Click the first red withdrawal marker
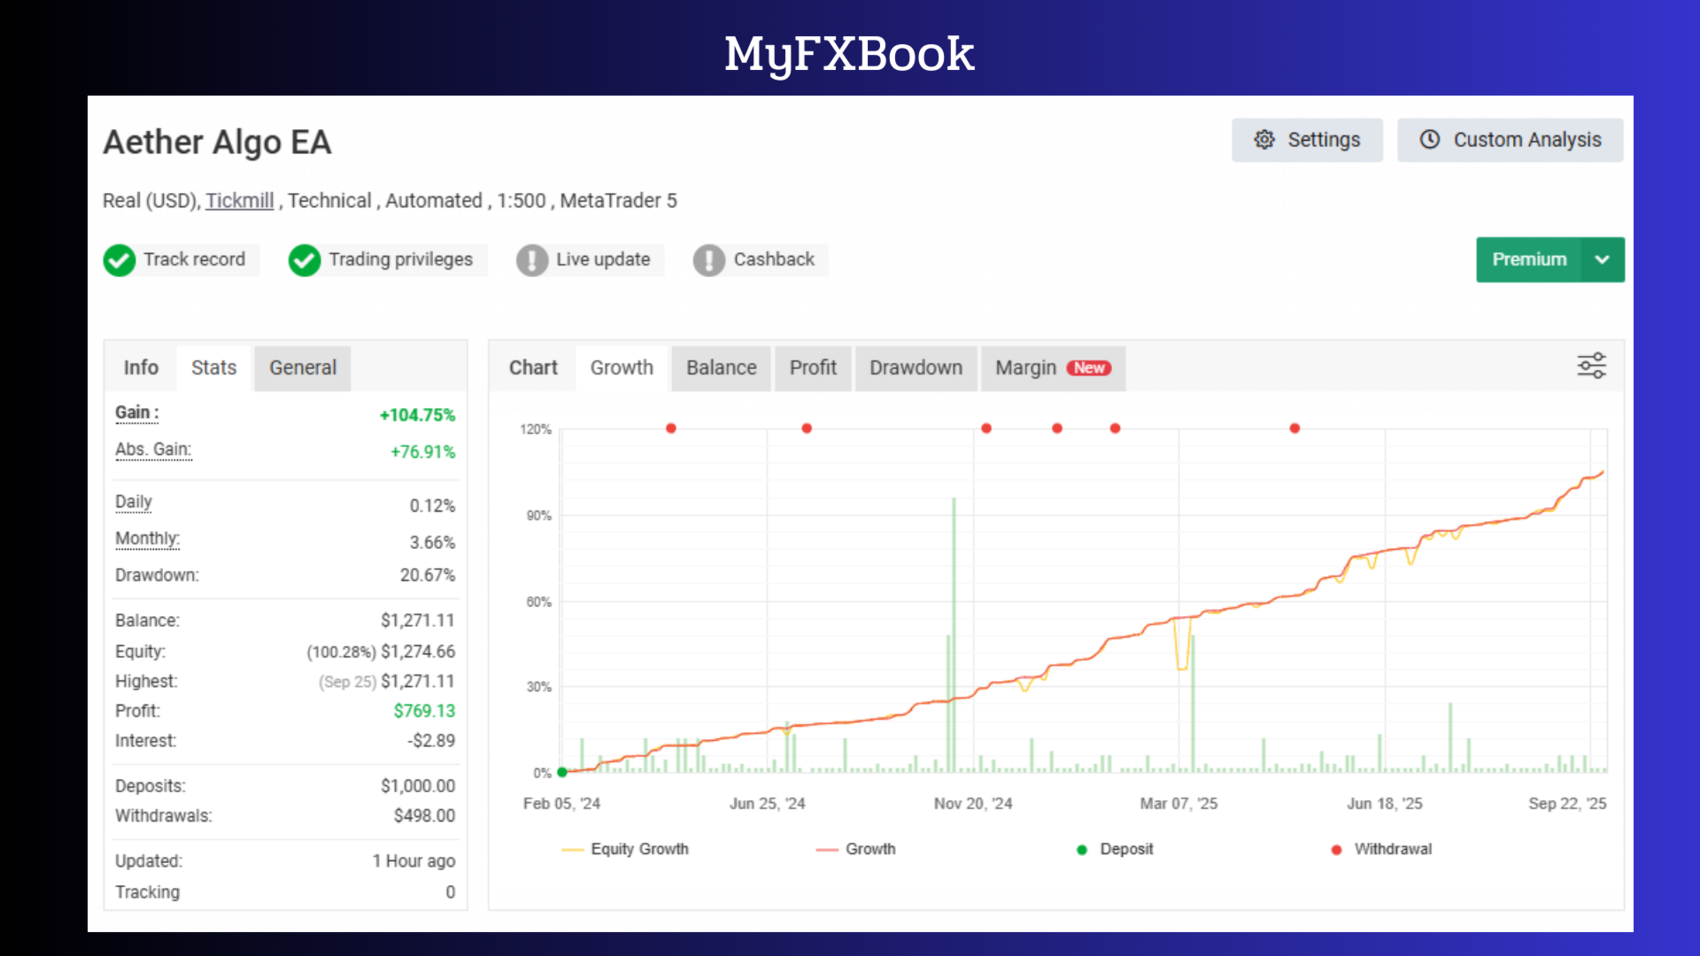Image resolution: width=1700 pixels, height=956 pixels. coord(671,428)
